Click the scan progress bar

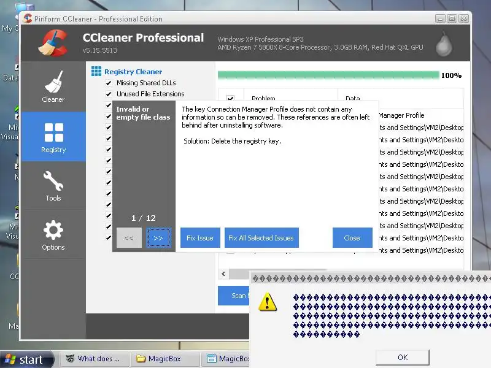(328, 75)
